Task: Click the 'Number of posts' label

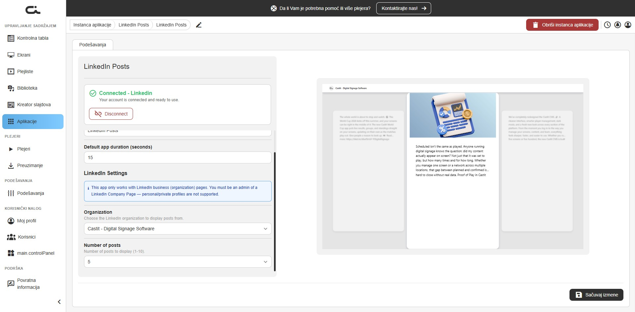Action: click(102, 245)
